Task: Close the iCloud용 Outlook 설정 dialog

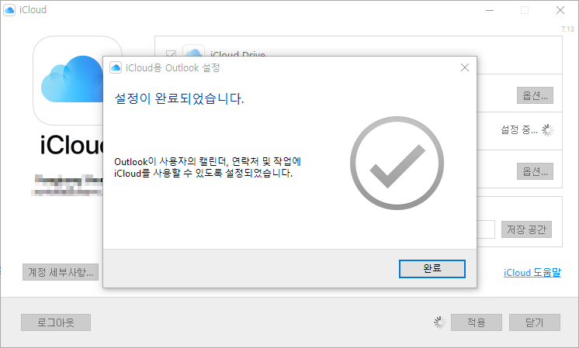Action: coord(465,67)
